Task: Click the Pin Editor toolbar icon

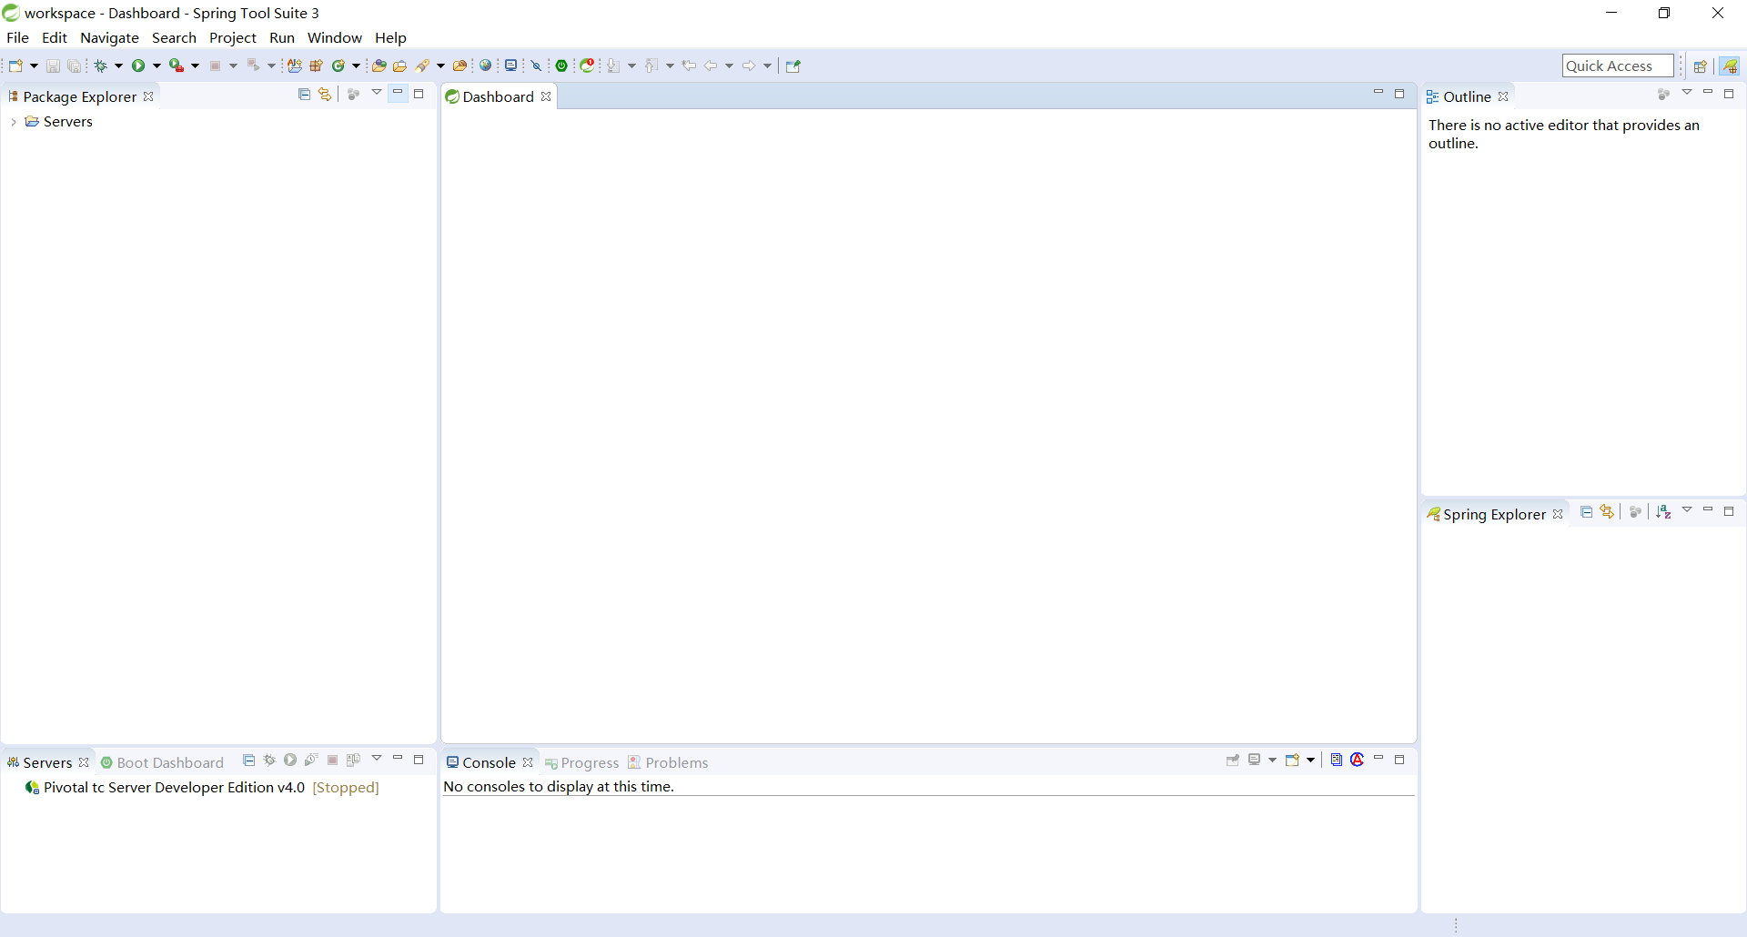Action: (x=793, y=65)
